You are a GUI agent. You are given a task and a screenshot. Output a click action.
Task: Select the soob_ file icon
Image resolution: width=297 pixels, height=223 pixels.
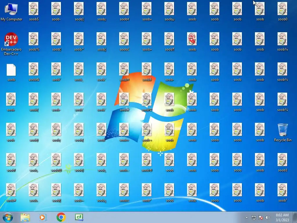pyautogui.click(x=79, y=69)
